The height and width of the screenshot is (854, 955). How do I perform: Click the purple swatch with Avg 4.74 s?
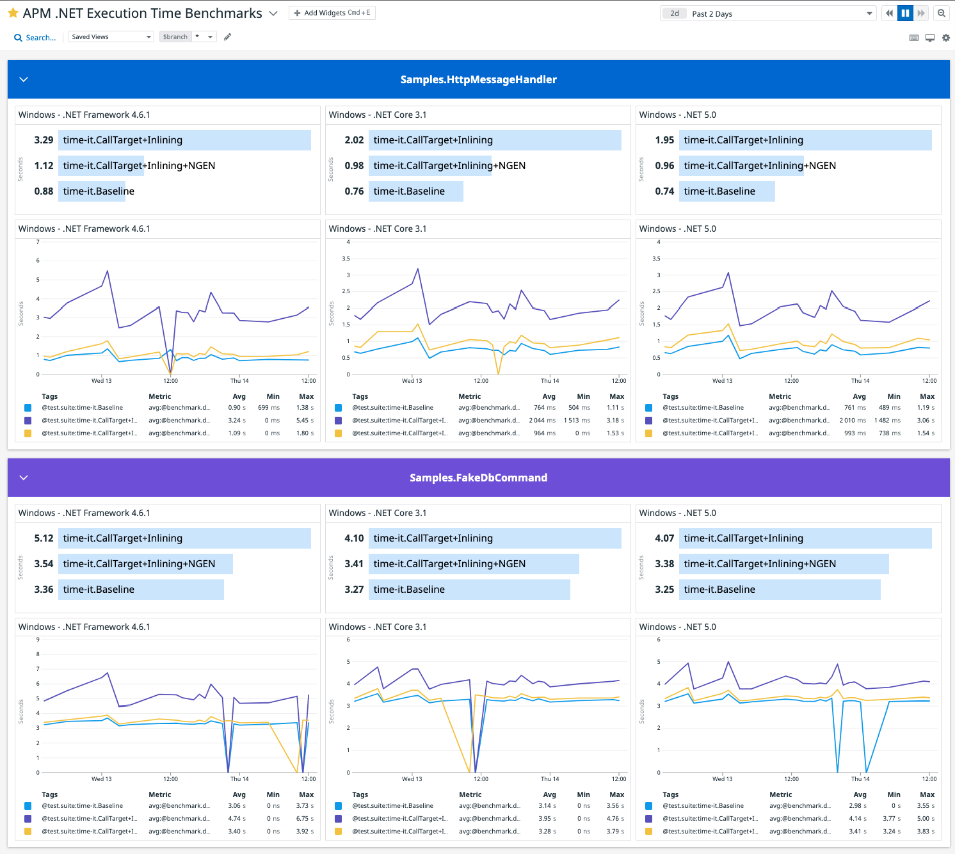28,819
